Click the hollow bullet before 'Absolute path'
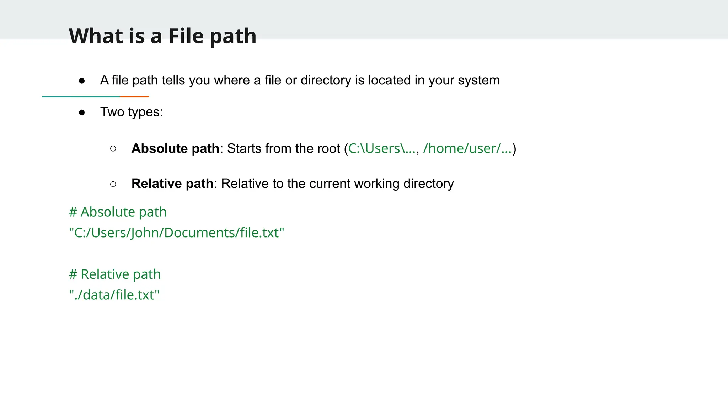Viewport: 728px width, 409px height. coord(113,149)
